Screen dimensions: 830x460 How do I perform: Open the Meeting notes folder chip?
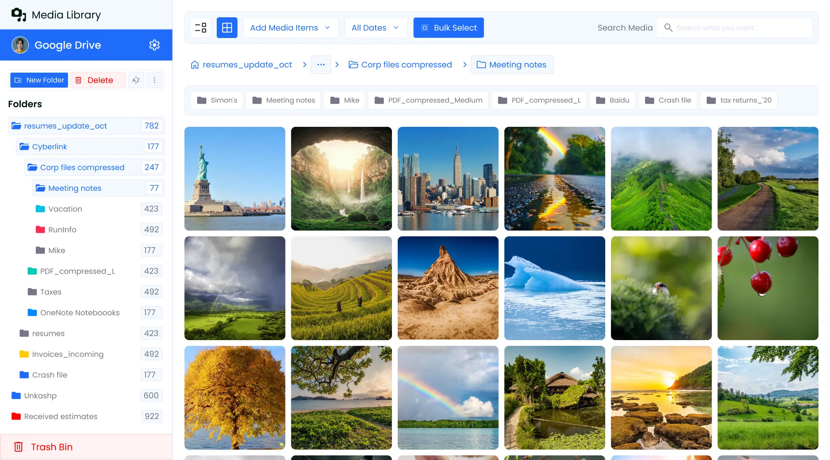[x=284, y=100]
